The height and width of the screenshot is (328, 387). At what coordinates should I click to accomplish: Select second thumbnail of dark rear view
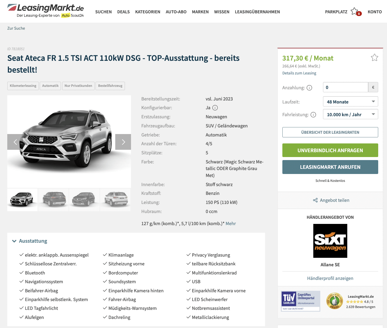[54, 200]
